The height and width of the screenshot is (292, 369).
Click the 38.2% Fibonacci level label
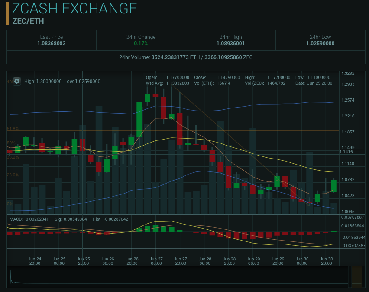[13, 157]
